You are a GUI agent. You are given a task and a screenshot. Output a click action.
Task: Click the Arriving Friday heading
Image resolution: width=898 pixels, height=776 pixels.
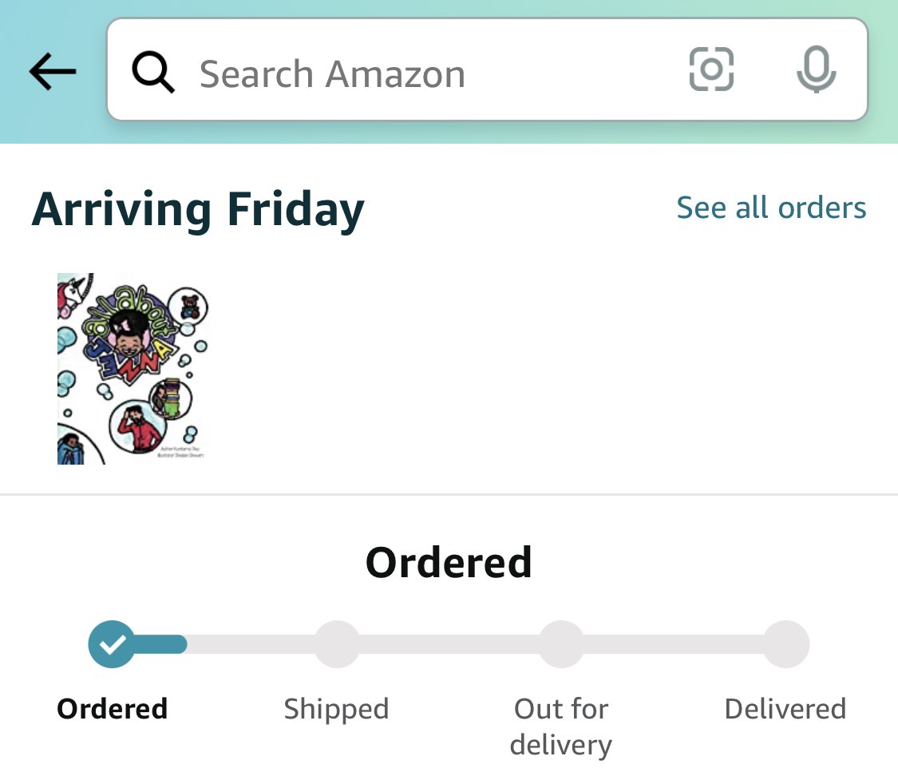pos(198,210)
